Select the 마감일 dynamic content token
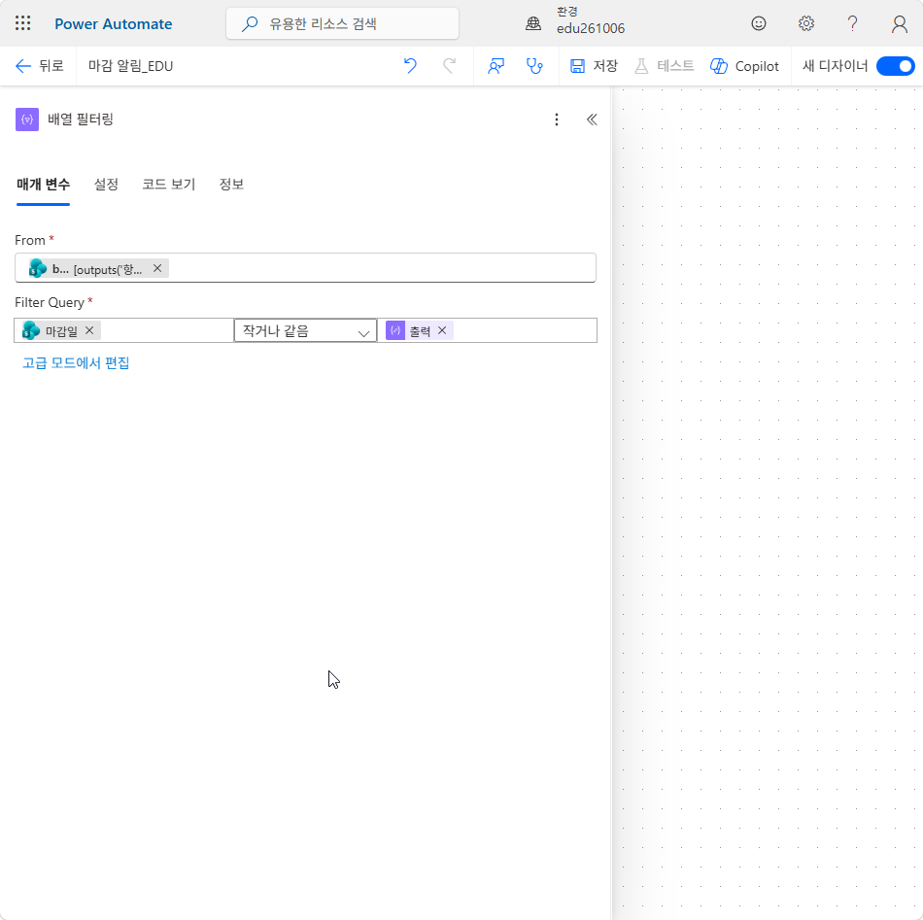Screen dimensions: 923x920 (61, 331)
